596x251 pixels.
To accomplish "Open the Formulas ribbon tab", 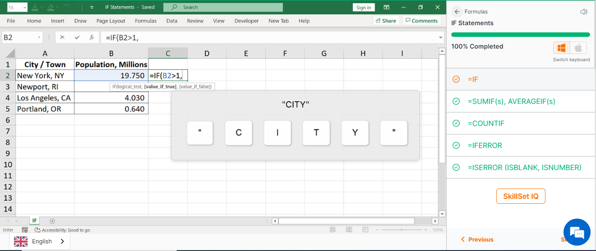I will click(146, 21).
